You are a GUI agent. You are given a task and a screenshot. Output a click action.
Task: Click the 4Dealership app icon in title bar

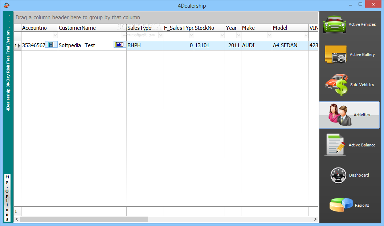pos(7,5)
